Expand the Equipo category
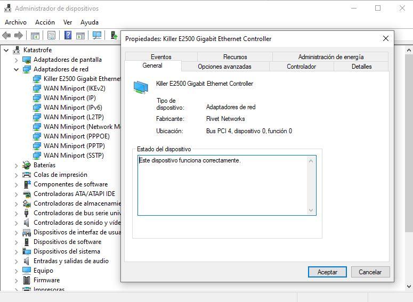This screenshot has height=302, width=413. click(x=17, y=271)
